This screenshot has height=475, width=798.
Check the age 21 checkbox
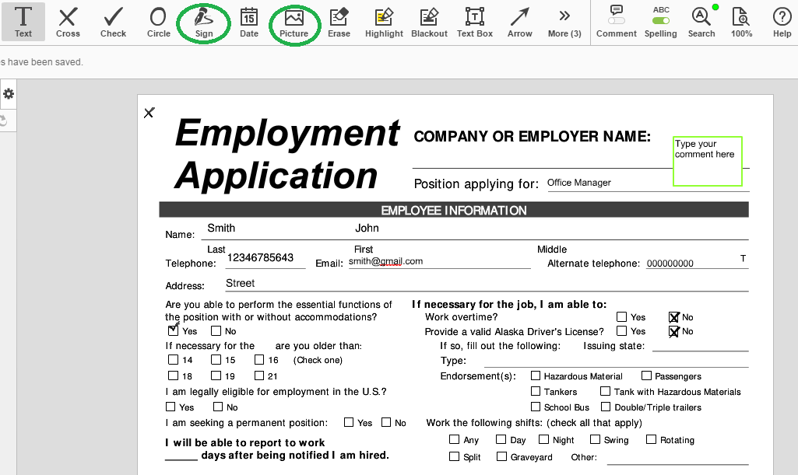point(260,376)
